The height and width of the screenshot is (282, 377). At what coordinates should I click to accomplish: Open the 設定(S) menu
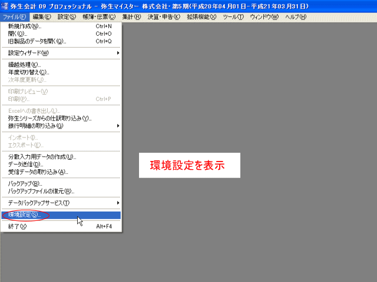point(67,17)
